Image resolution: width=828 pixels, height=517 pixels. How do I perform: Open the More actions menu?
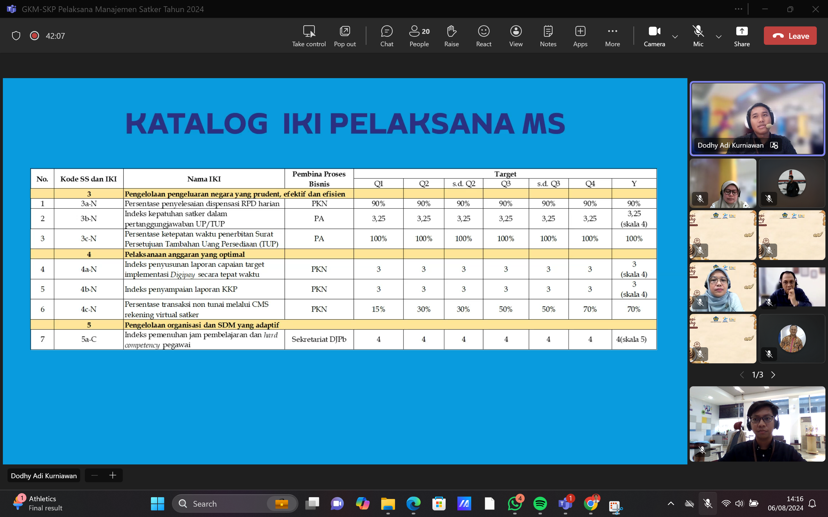(x=612, y=36)
